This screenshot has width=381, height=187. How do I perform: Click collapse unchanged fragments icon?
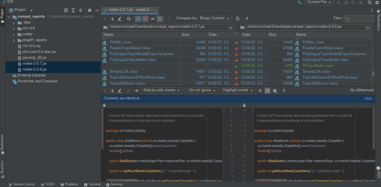[x=260, y=91]
